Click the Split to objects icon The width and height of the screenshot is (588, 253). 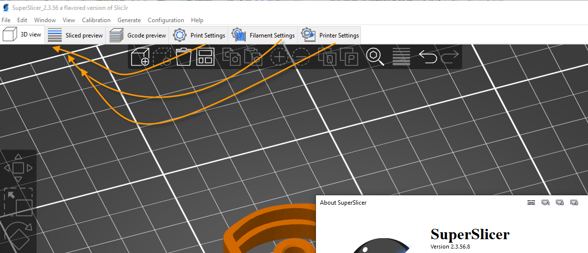[327, 57]
